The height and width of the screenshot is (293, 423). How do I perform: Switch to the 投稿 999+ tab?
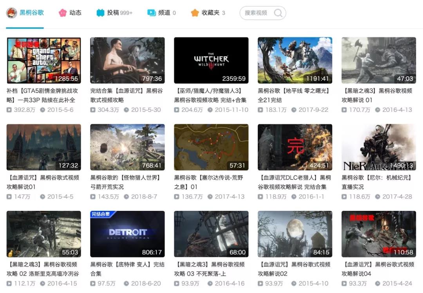[114, 13]
